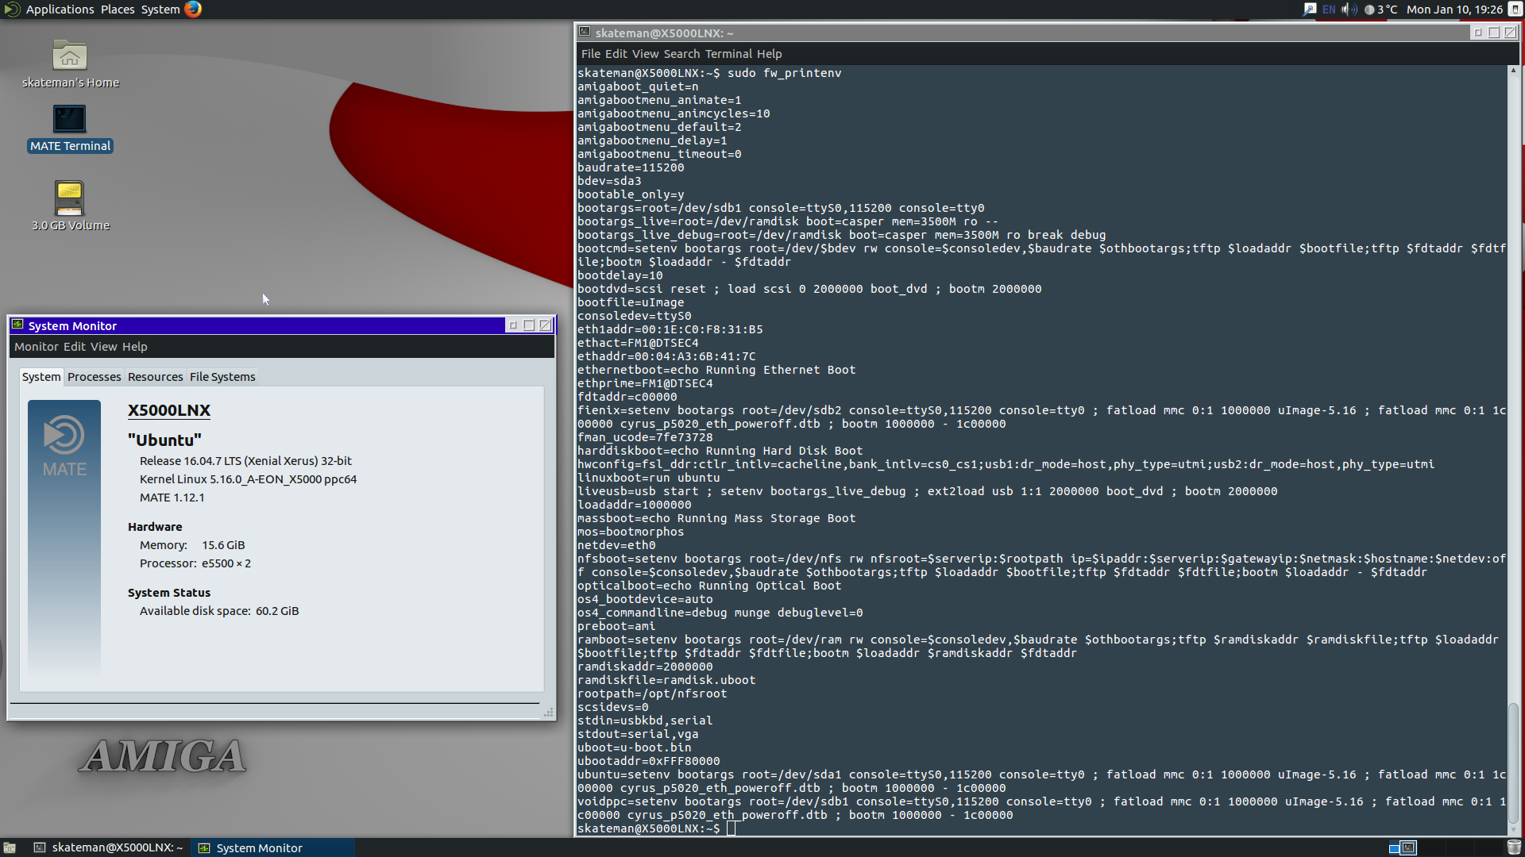Viewport: 1525px width, 857px height.
Task: Open the network connection tray icon
Action: pyautogui.click(x=1310, y=10)
